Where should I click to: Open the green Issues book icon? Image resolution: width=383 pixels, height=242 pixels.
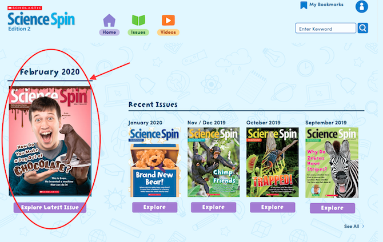click(138, 20)
